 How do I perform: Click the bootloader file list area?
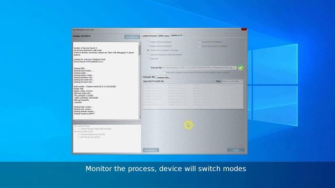click(x=193, y=96)
